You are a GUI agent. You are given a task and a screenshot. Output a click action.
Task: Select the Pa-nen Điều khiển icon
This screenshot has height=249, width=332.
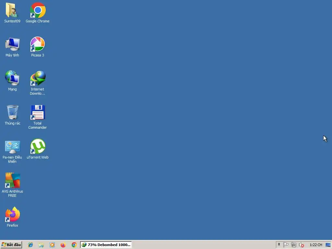click(12, 151)
